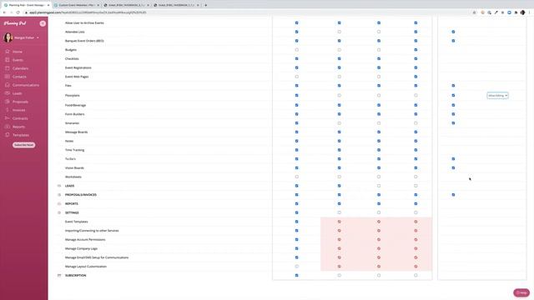Open the user name dropdown arrow

[38, 37]
